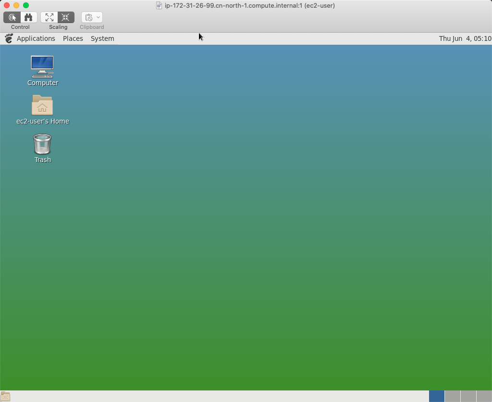Open the Applications menu
This screenshot has height=402, width=492.
36,38
